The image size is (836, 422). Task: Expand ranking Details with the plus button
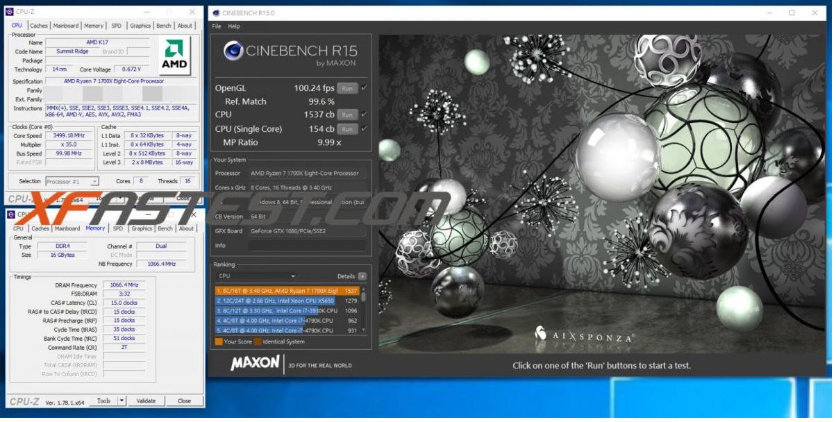(x=362, y=276)
